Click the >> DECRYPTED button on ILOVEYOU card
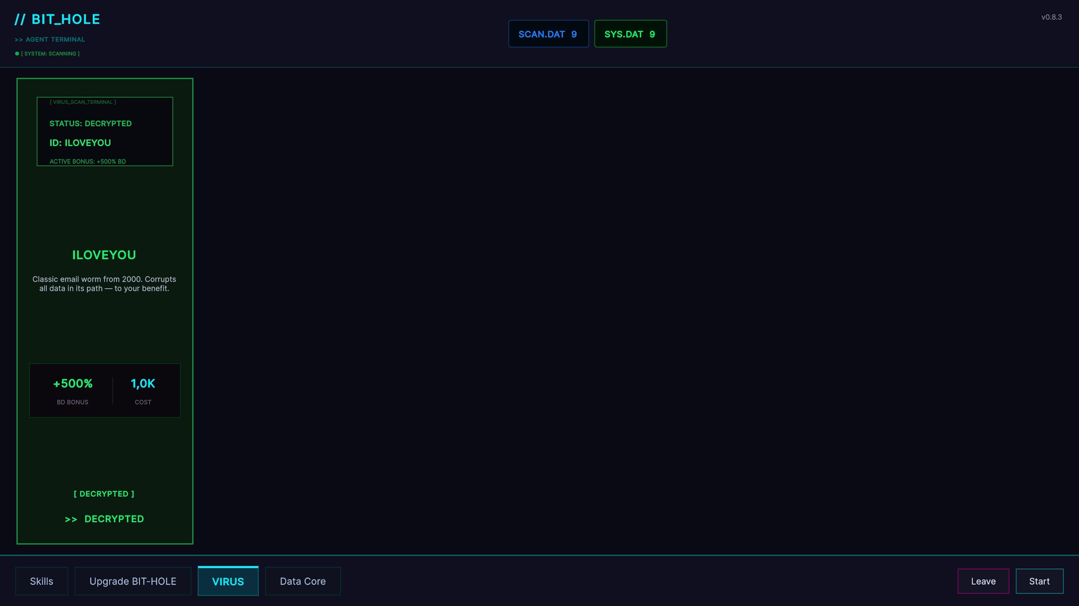Image resolution: width=1079 pixels, height=606 pixels. (x=105, y=519)
